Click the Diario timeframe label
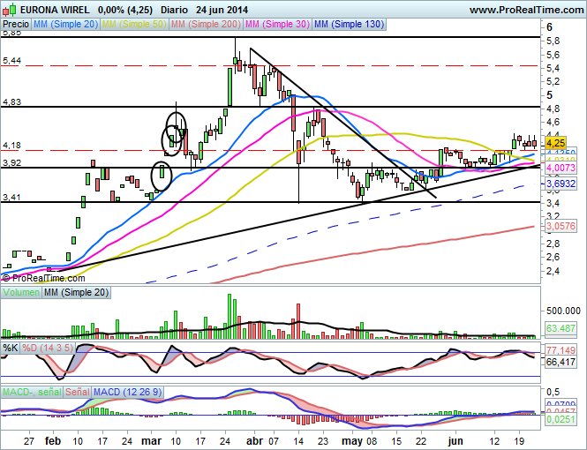 [x=174, y=10]
